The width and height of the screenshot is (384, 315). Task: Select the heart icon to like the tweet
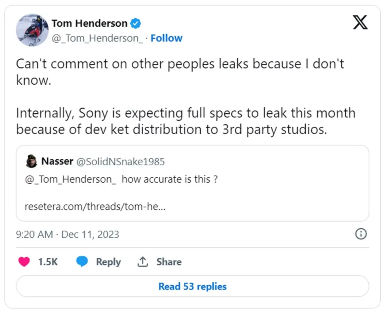click(24, 262)
